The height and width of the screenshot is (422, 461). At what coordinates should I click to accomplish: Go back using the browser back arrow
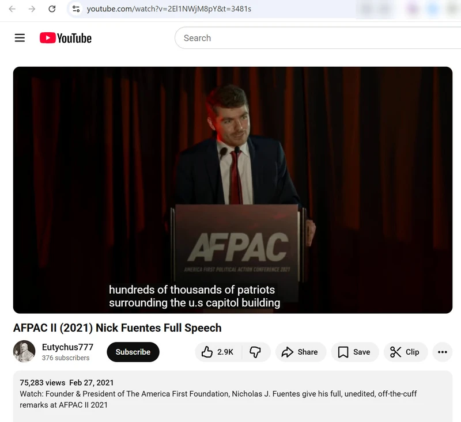(12, 9)
